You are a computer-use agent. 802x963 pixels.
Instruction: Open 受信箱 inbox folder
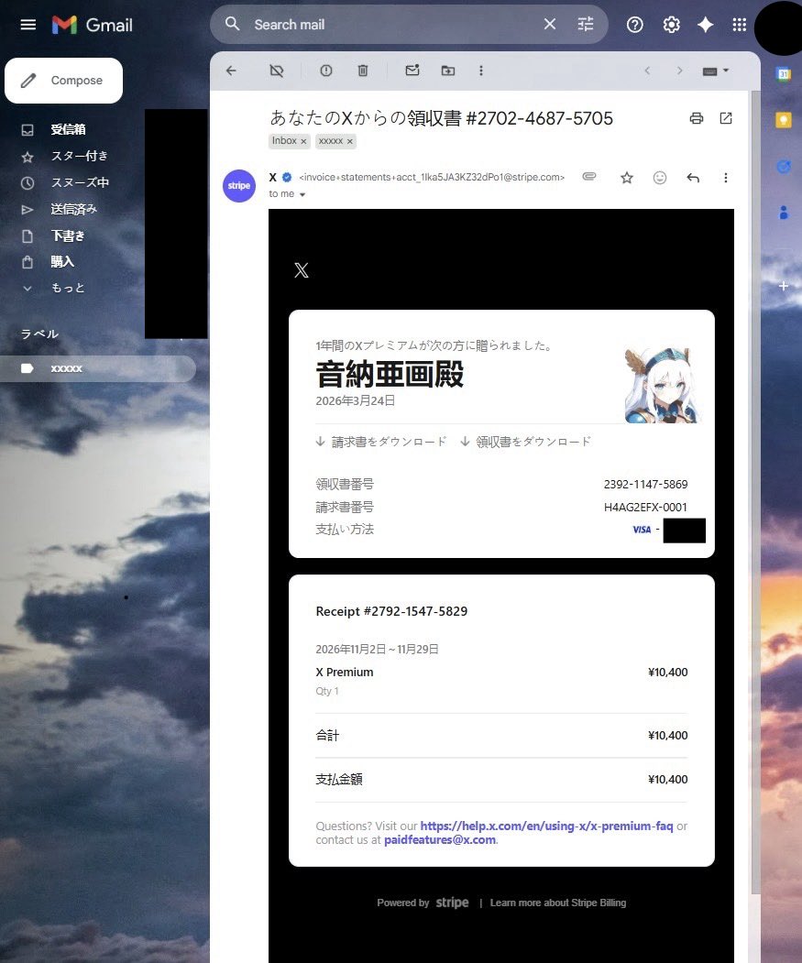[68, 129]
